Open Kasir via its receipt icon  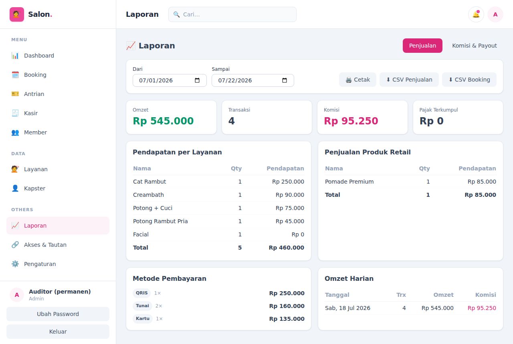coord(15,113)
